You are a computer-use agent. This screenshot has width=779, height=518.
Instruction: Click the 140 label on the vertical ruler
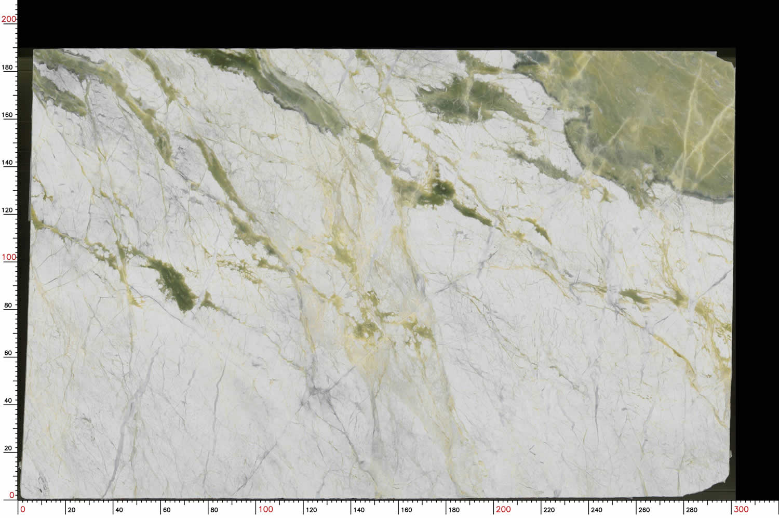[8, 162]
